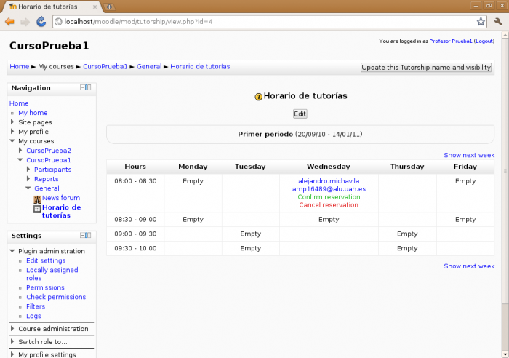Screen dimensions: 509x358
Task: Dock the Navigation block
Action: coord(88,87)
